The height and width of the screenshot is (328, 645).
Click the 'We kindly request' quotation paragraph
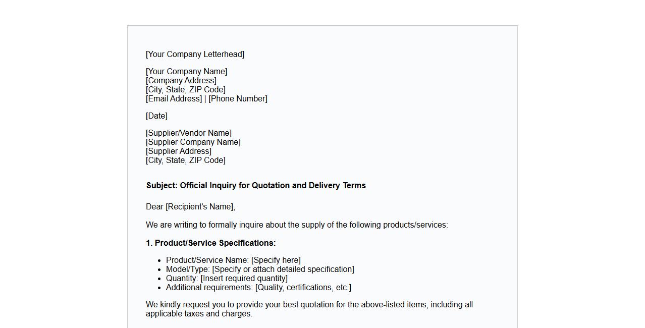[x=309, y=309]
